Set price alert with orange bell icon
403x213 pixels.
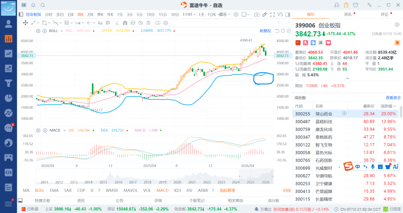pos(397,42)
